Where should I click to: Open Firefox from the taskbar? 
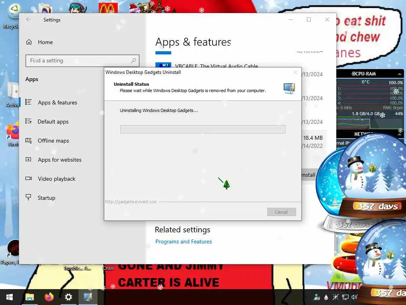tap(49, 297)
